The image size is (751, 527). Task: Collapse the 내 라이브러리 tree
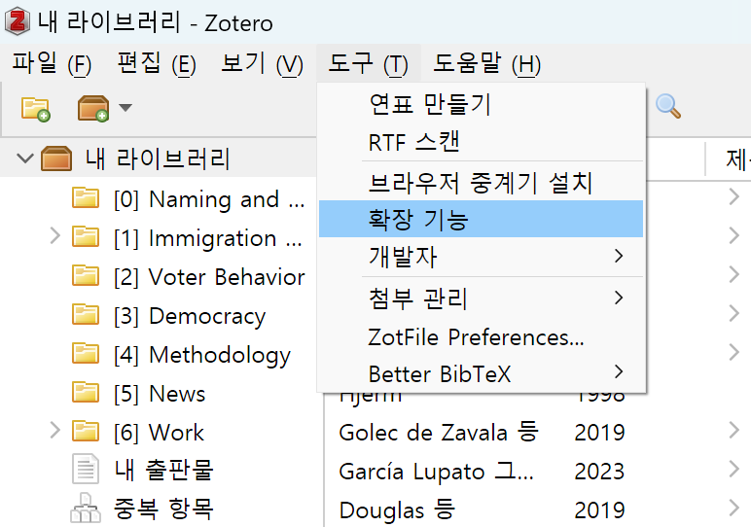(x=25, y=158)
